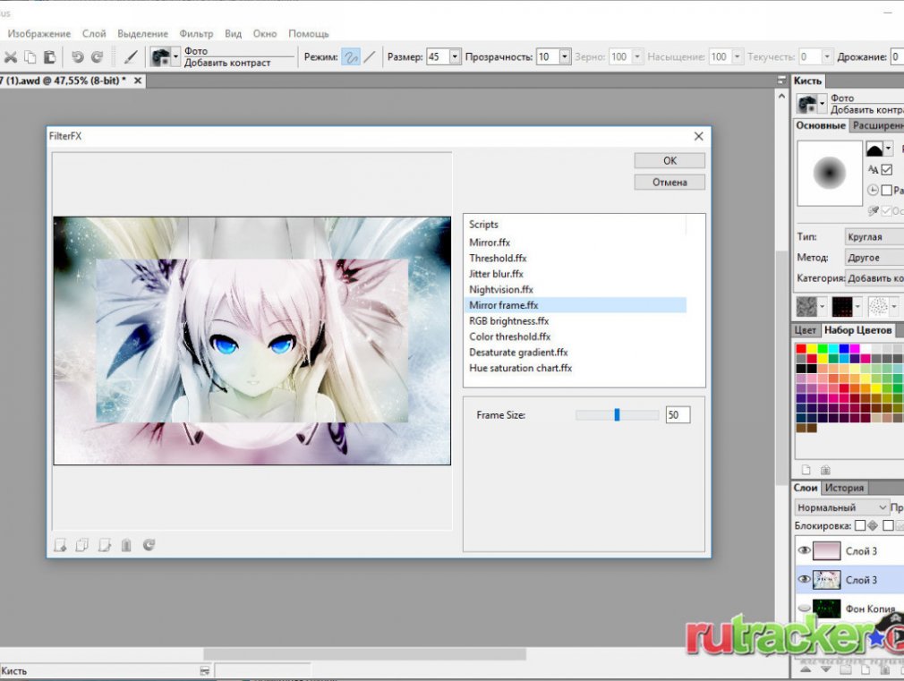Close the awd document tab
904x681 pixels.
click(138, 81)
